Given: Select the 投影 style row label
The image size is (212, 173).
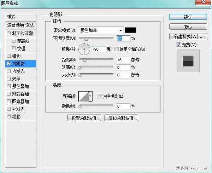Looking at the screenshot, I should 16,116.
